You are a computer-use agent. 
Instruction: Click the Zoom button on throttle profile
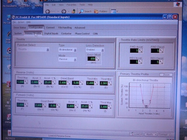pyautogui.click(x=166, y=75)
